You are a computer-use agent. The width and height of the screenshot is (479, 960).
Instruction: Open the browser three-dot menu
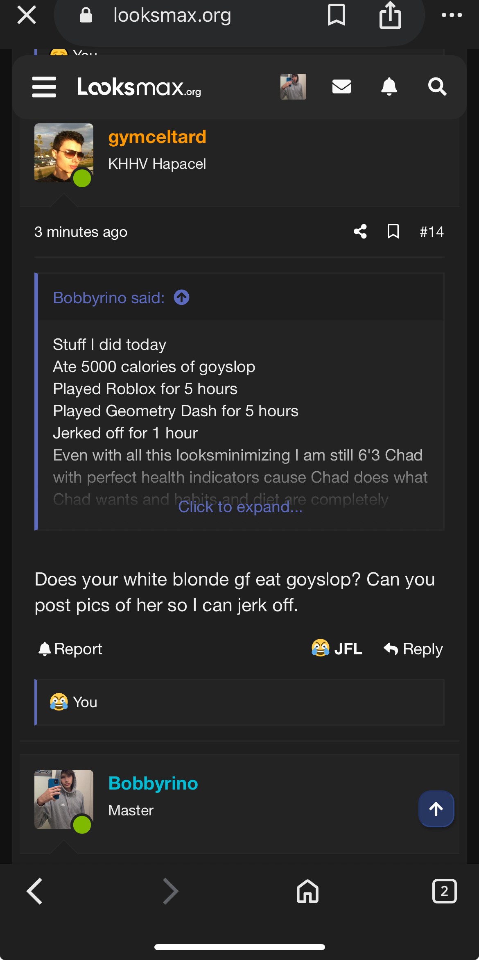pyautogui.click(x=452, y=16)
